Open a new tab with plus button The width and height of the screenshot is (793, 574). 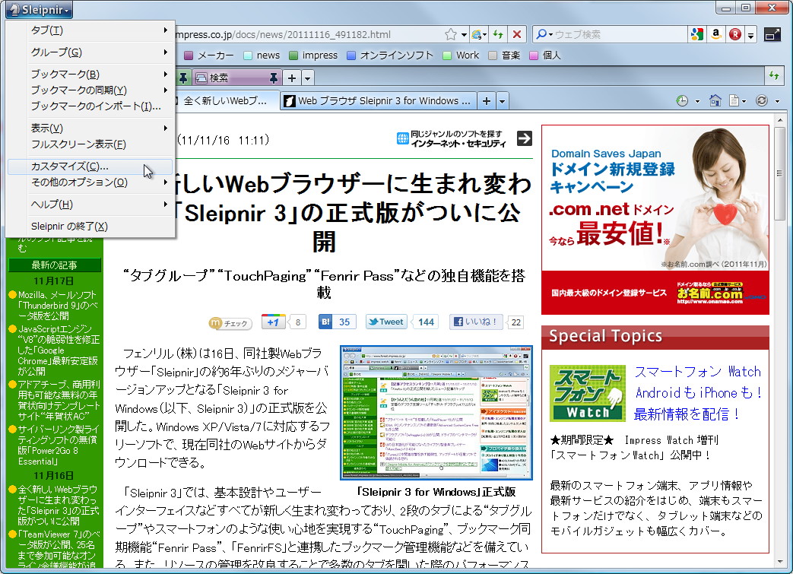pos(487,101)
